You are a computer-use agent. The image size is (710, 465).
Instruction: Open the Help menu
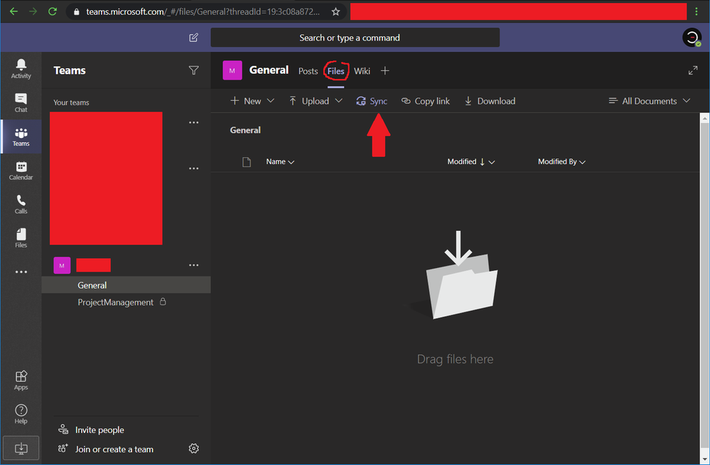(21, 414)
